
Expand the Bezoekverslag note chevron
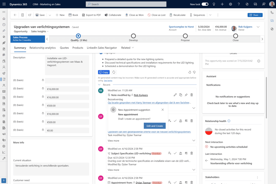[x=193, y=108]
